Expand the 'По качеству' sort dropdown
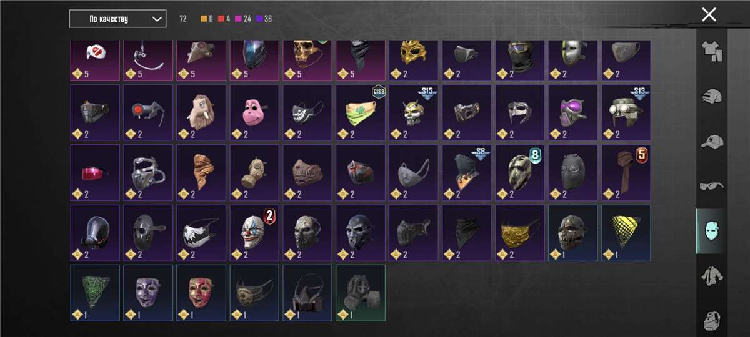750x337 pixels. click(x=117, y=19)
